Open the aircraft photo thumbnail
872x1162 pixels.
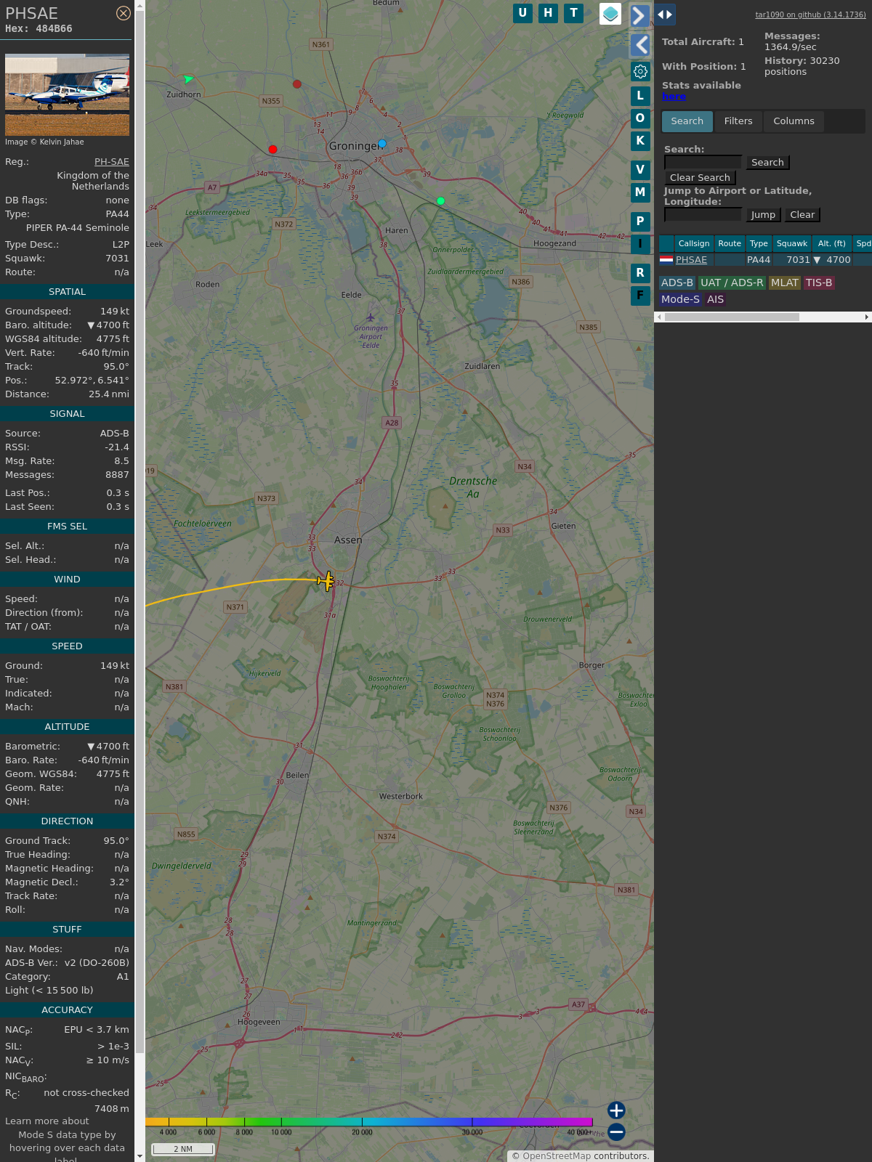tap(67, 94)
